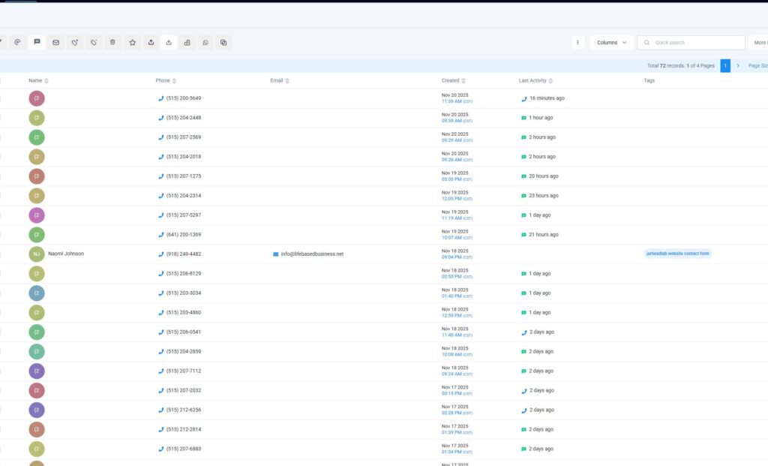Click the merge duplicate contacts icon
This screenshot has width=768, height=466.
[x=223, y=43]
